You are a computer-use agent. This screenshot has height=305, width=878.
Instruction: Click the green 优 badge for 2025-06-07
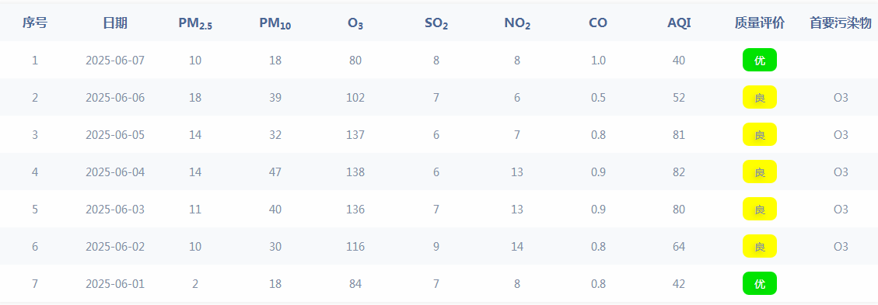coord(759,60)
